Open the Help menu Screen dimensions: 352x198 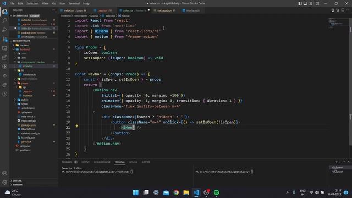(x=86, y=4)
